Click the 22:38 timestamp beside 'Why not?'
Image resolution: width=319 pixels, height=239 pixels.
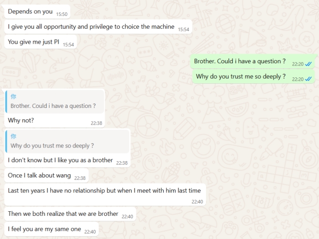pos(97,123)
